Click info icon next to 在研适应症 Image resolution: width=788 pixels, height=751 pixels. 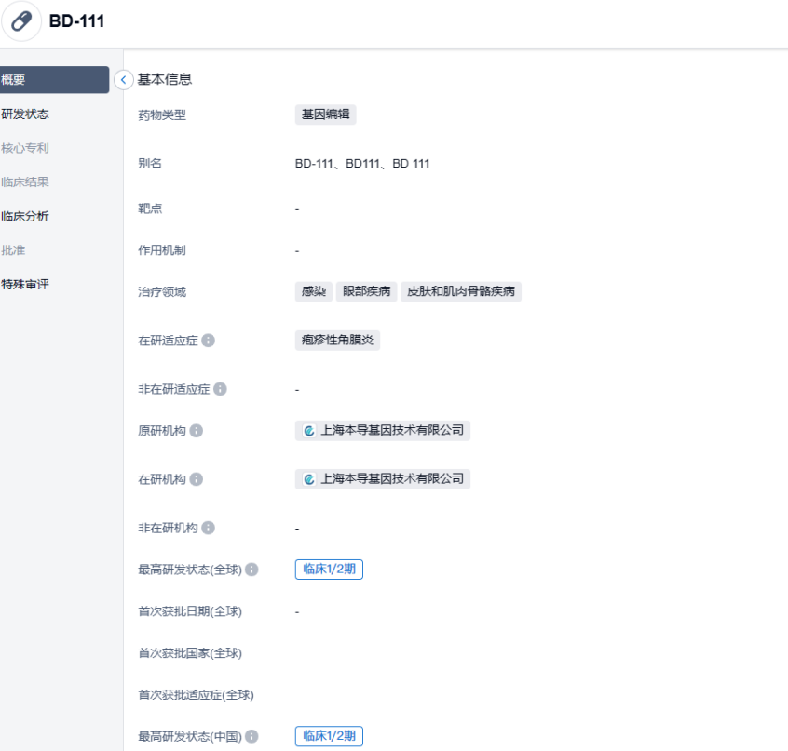[x=209, y=341]
